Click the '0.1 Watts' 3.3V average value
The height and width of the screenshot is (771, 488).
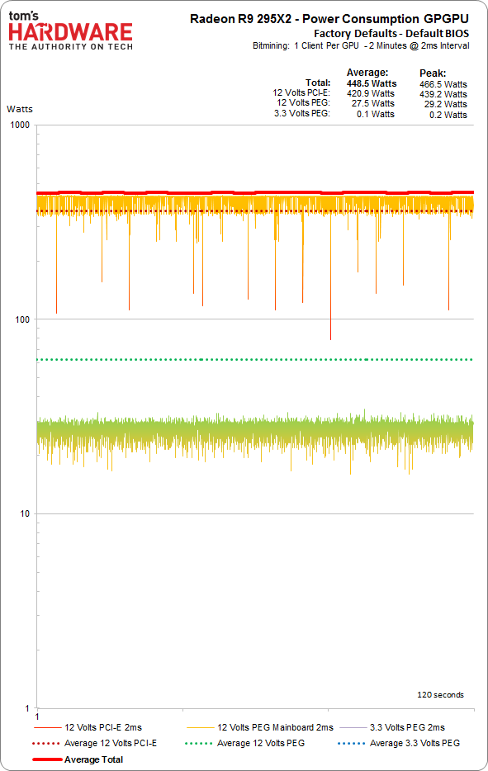point(376,114)
